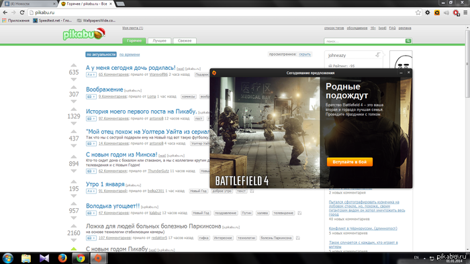Reload the pikabu.ru page
The height and width of the screenshot is (264, 470).
tap(22, 13)
